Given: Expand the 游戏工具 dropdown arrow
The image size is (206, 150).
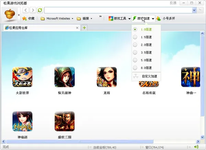Looking at the screenshot, I should 129,19.
